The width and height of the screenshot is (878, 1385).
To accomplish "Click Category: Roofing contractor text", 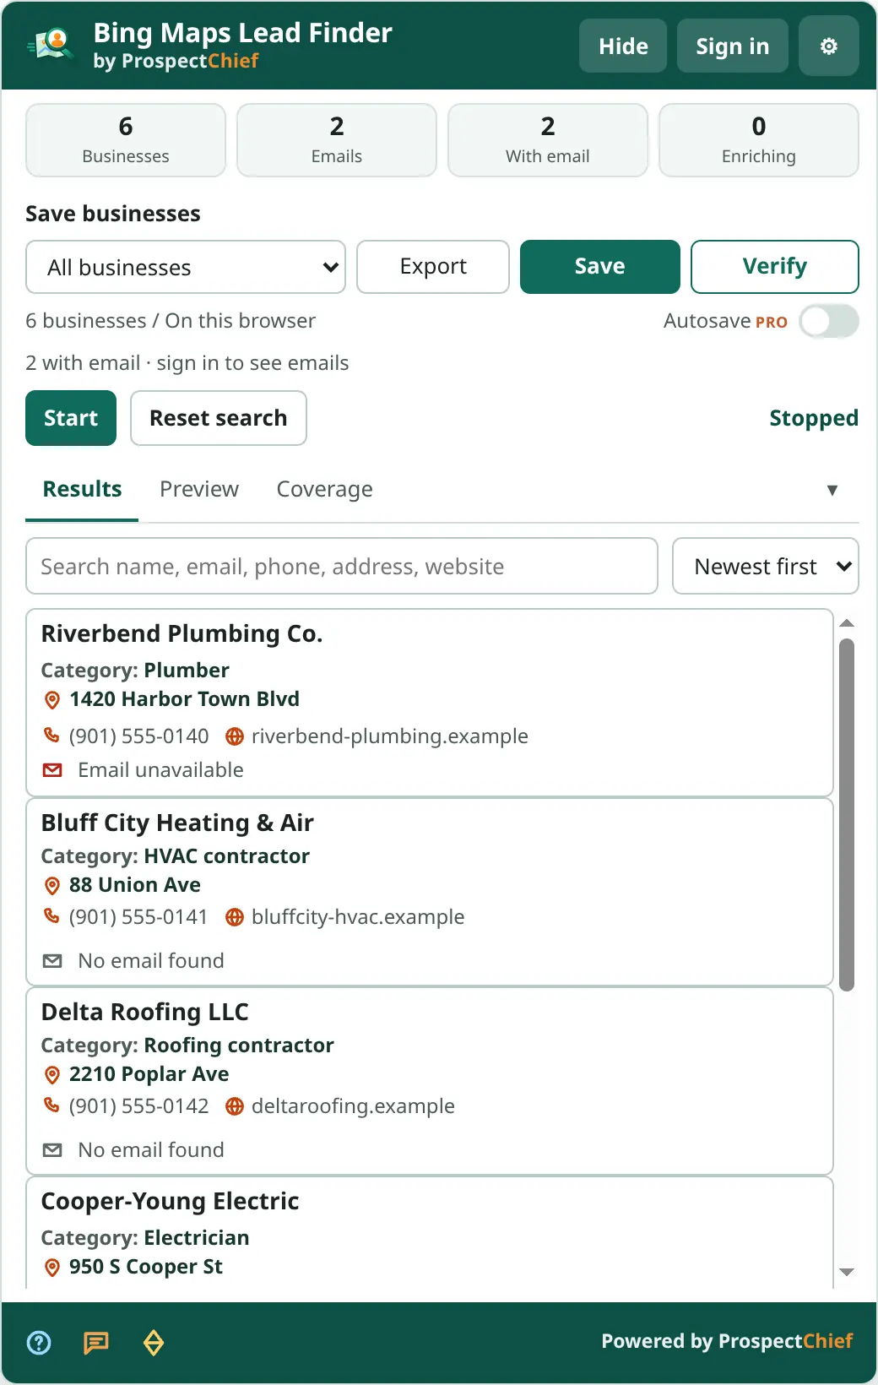I will (x=187, y=1046).
